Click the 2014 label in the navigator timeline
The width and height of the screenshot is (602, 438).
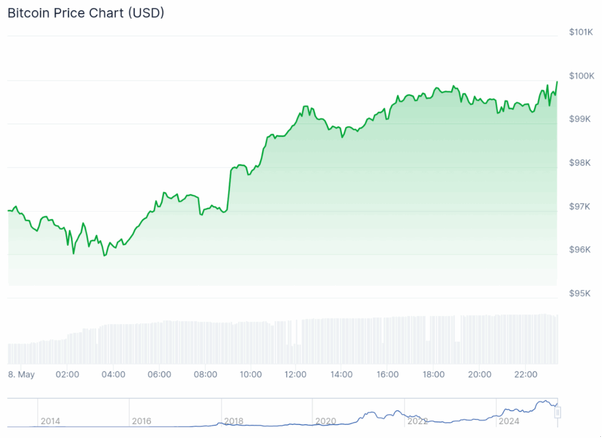point(51,421)
